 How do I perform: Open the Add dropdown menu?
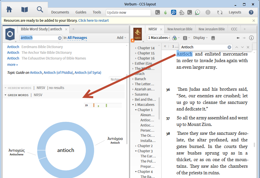tap(121, 38)
